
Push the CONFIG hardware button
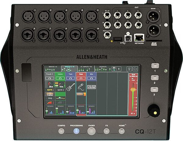coord(61,131)
